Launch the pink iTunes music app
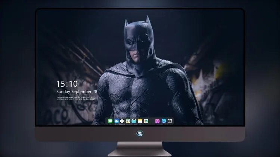This screenshot has height=157, width=280. (157, 121)
